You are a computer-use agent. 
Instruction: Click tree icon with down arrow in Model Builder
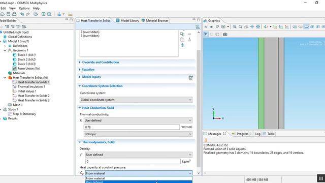[24, 27]
